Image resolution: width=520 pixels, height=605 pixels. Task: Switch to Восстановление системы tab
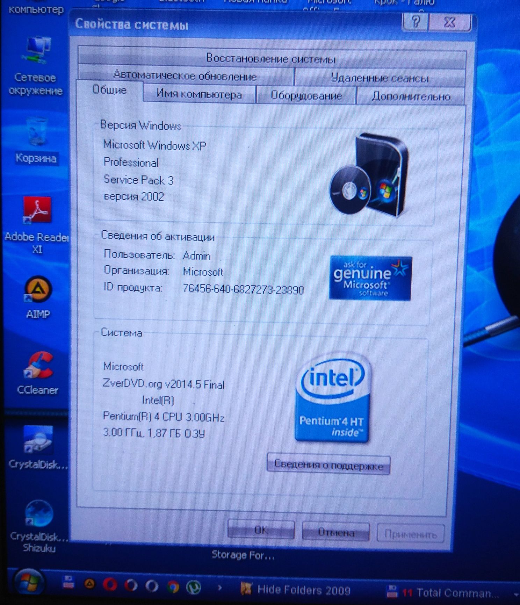point(272,58)
